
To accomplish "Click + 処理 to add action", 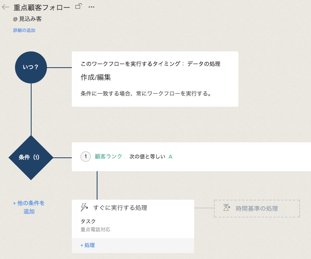I will pyautogui.click(x=88, y=245).
